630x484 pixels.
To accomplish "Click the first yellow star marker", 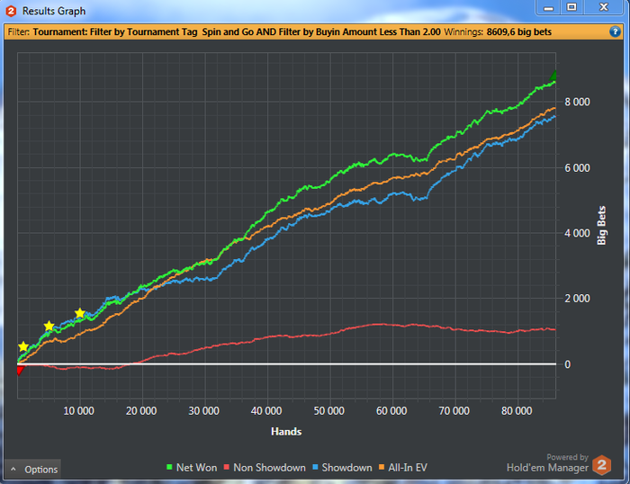I will (23, 346).
